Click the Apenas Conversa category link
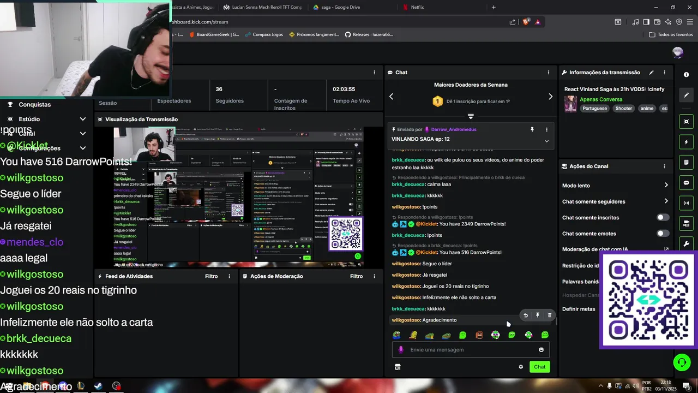Image resolution: width=698 pixels, height=393 pixels. click(601, 99)
